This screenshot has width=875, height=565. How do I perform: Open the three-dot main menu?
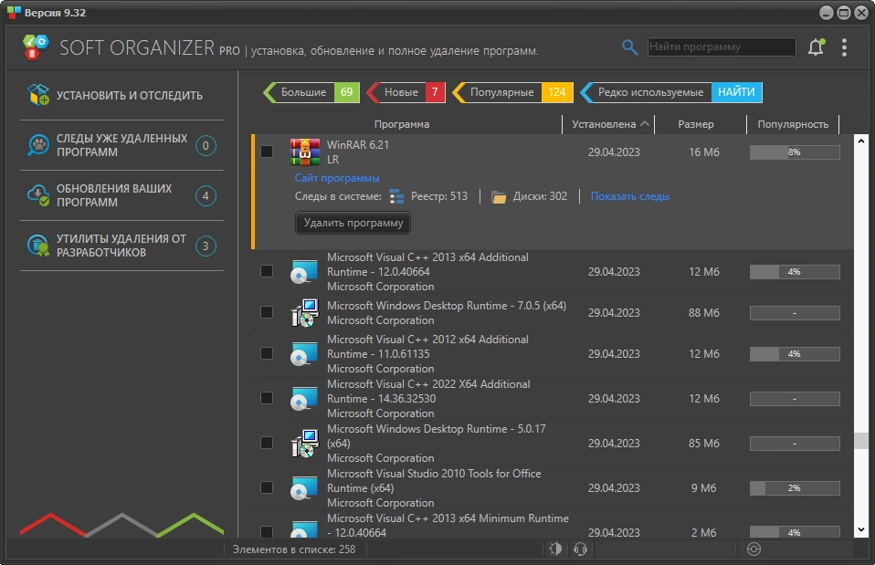(844, 47)
